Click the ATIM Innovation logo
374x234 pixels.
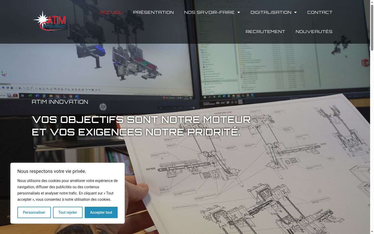[49, 21]
